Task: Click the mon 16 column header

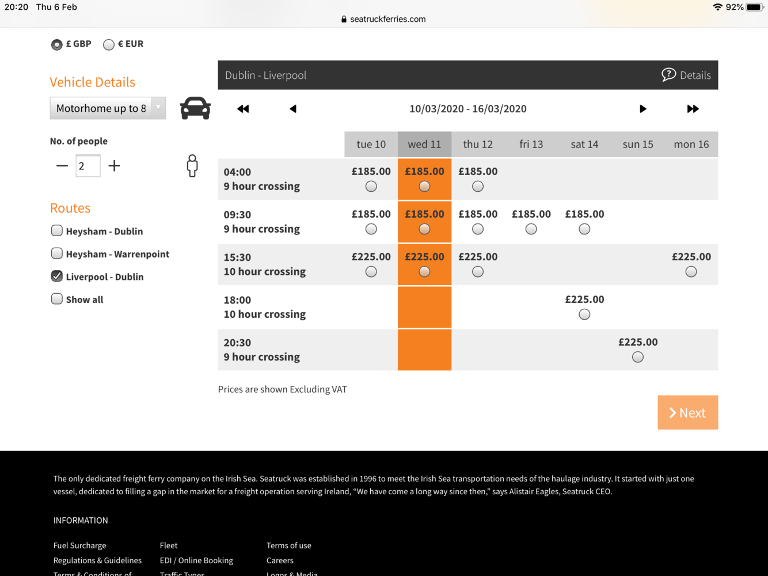Action: (691, 145)
